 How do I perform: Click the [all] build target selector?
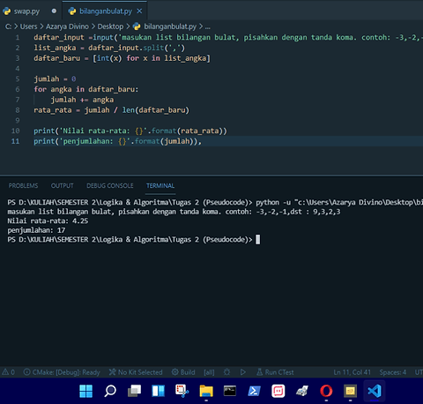click(209, 372)
